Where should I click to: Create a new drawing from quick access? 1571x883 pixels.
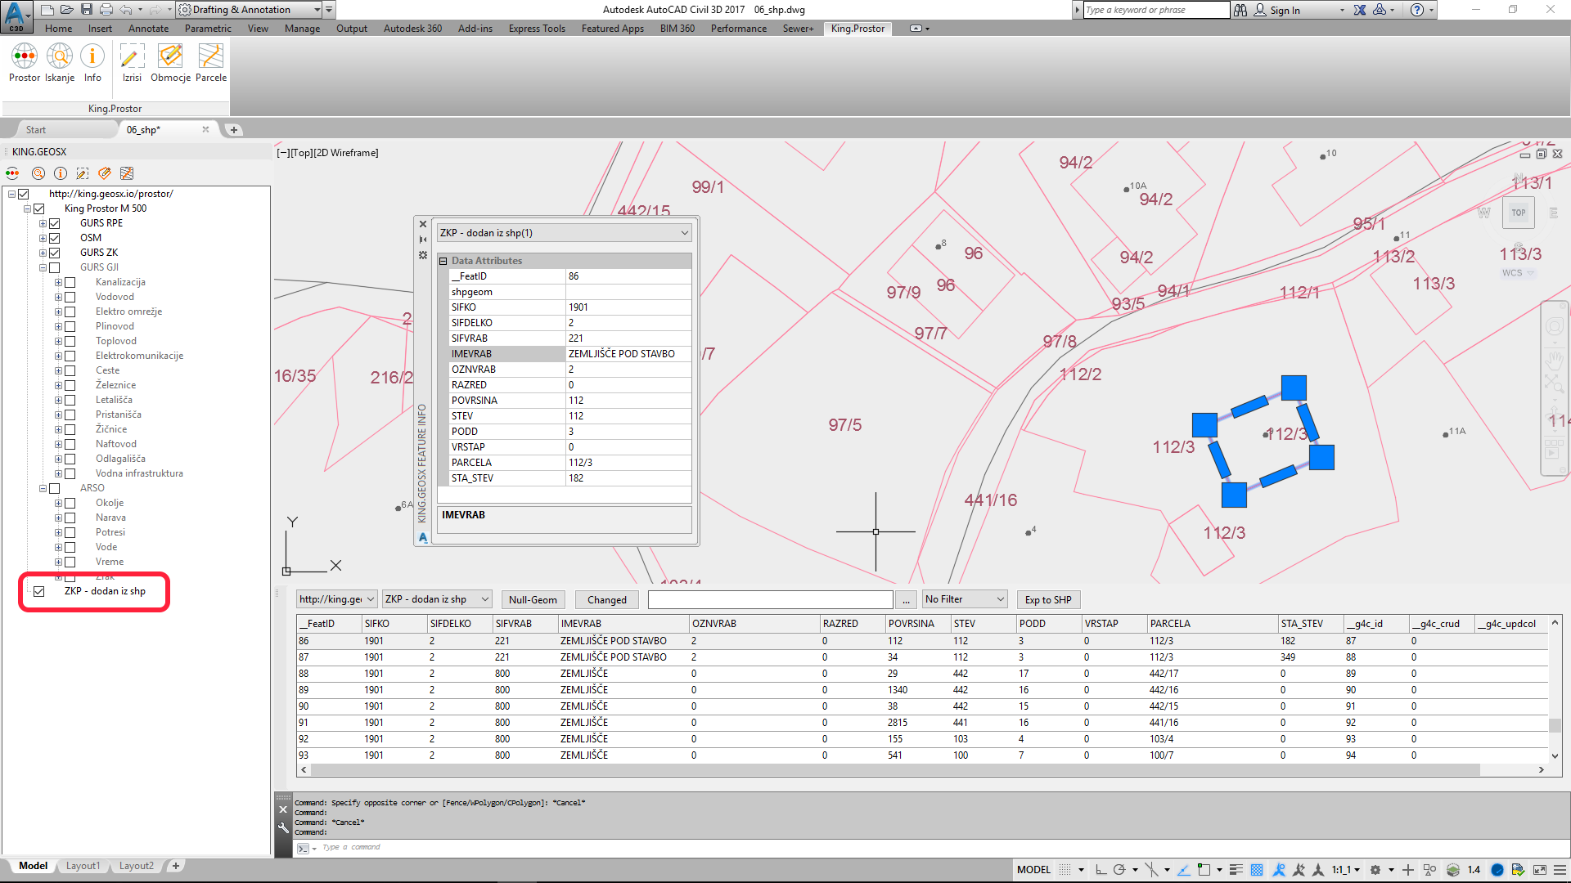[x=47, y=10]
